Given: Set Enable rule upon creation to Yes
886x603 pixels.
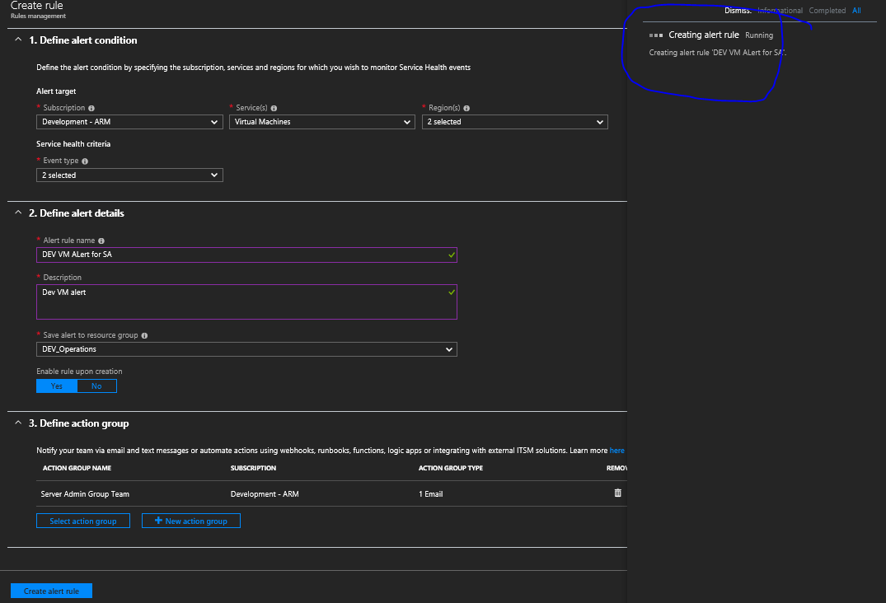Looking at the screenshot, I should click(x=57, y=386).
